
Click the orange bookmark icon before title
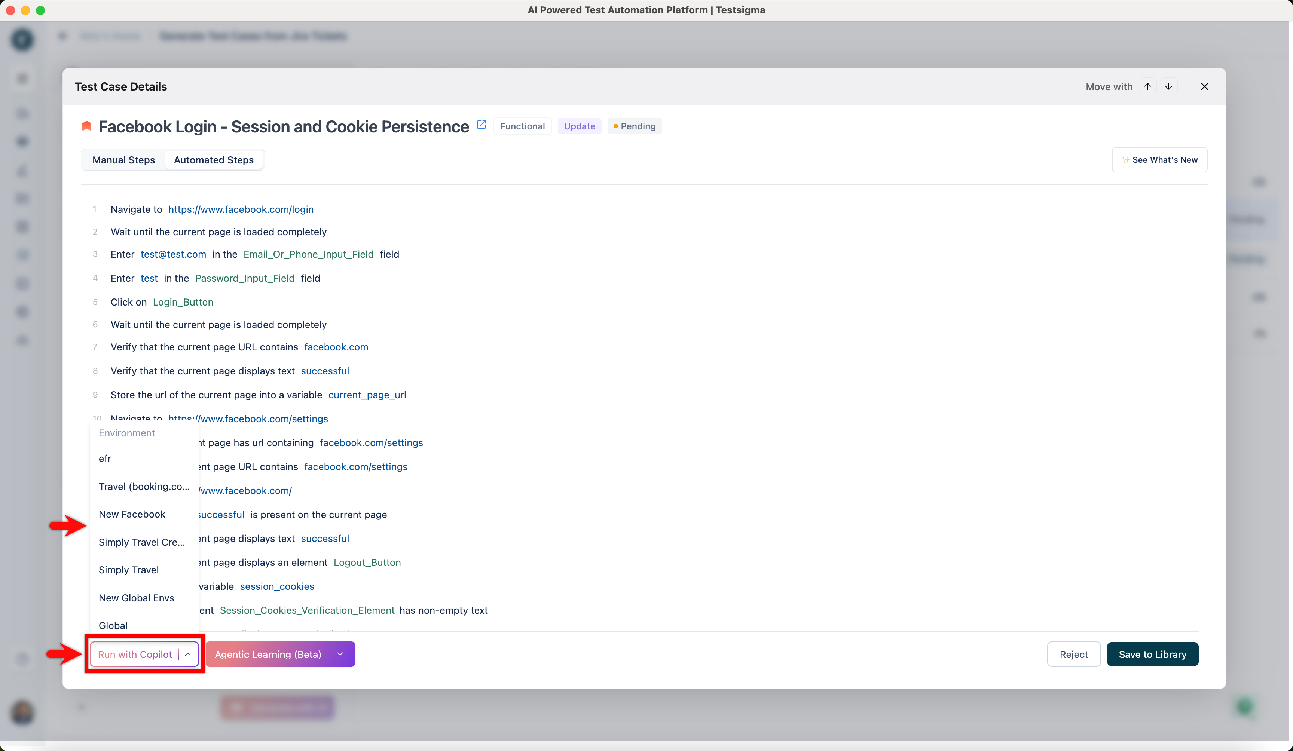[x=87, y=126]
